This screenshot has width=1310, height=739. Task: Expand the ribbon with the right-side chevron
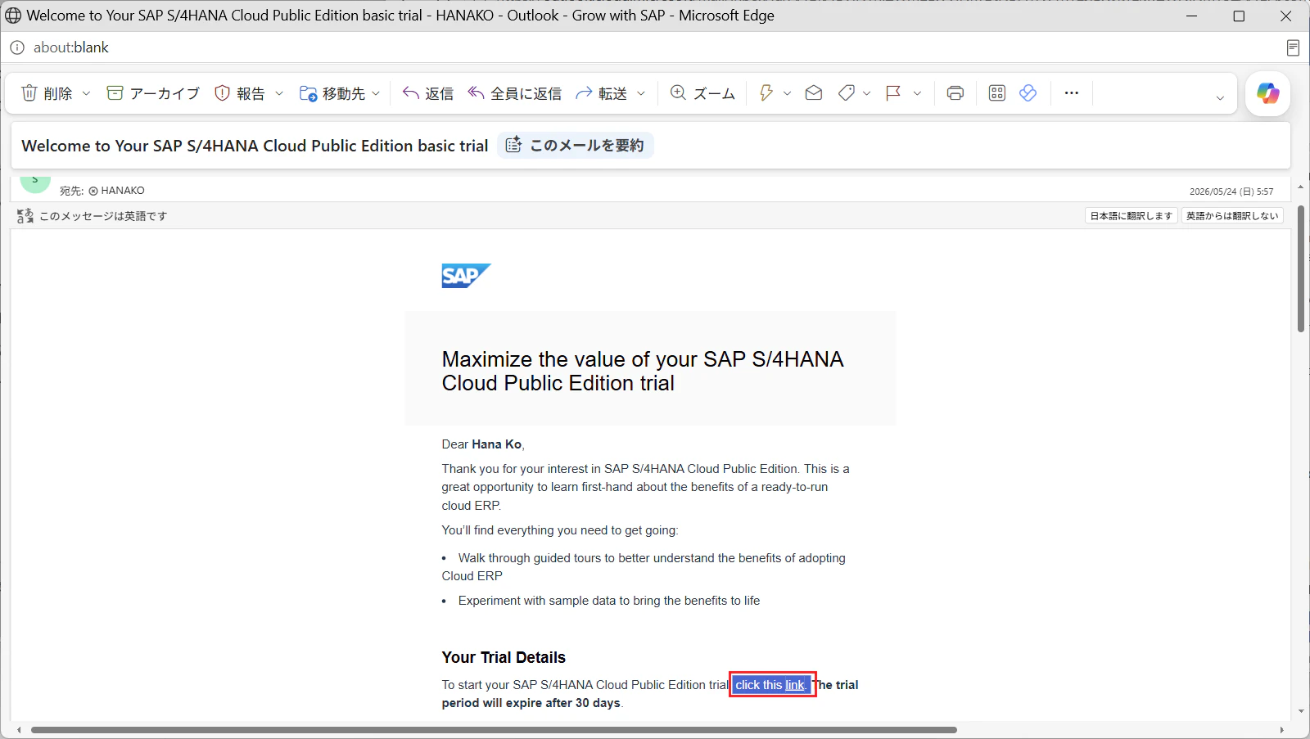(x=1220, y=97)
